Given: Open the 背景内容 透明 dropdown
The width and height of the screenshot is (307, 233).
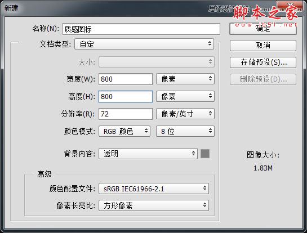Looking at the screenshot, I should [x=148, y=154].
